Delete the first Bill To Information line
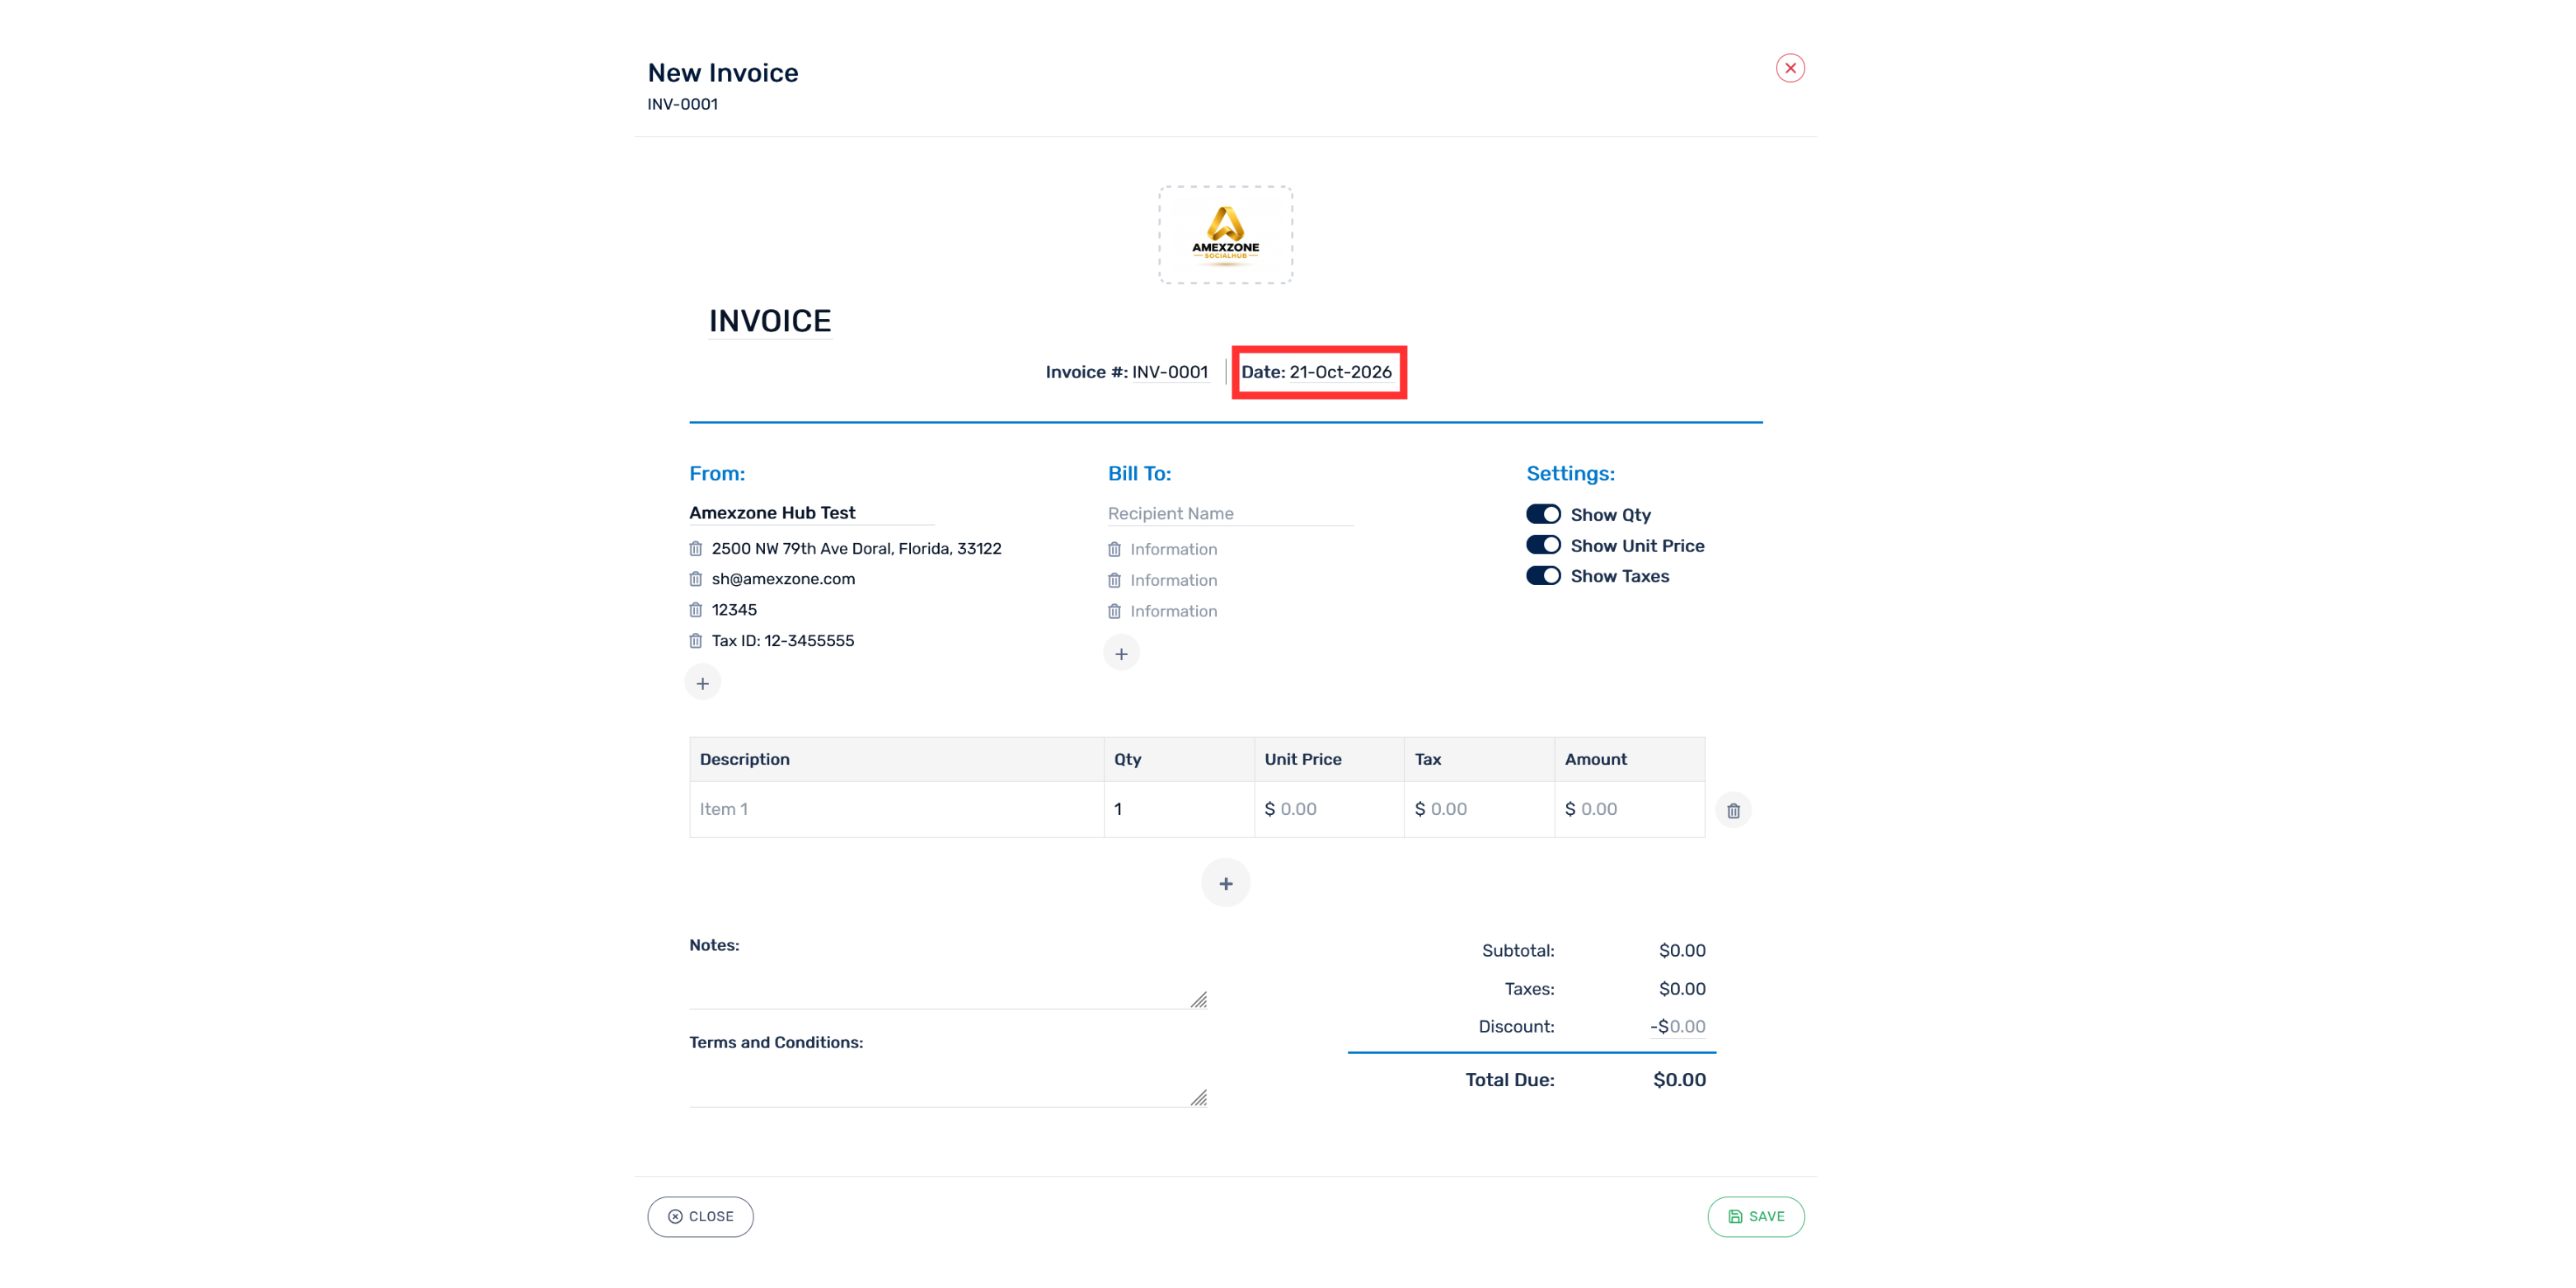 (x=1114, y=549)
